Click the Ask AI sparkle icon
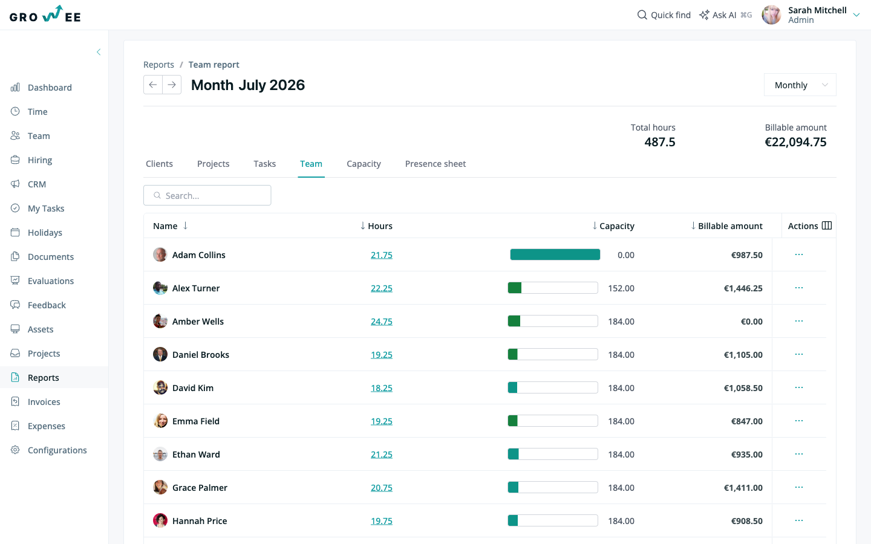The image size is (871, 544). pyautogui.click(x=704, y=15)
